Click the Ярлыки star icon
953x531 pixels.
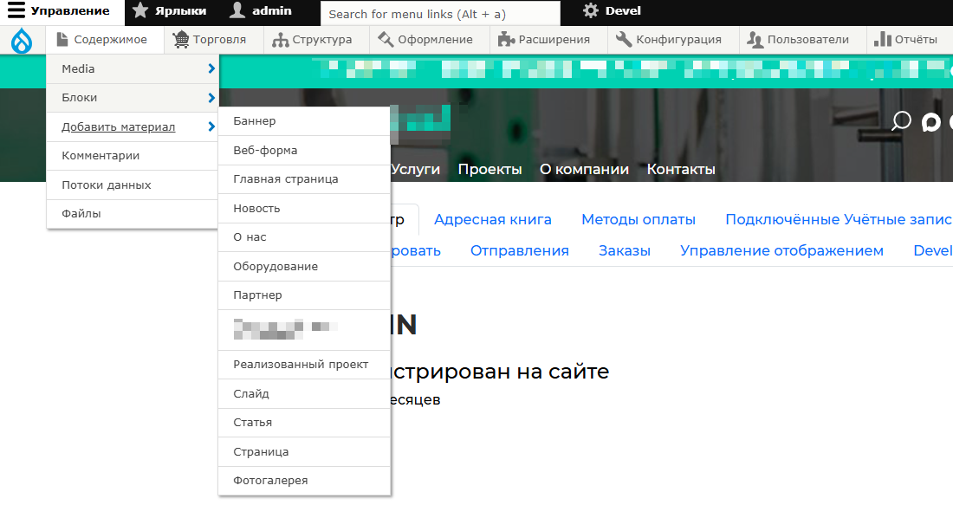pos(139,12)
